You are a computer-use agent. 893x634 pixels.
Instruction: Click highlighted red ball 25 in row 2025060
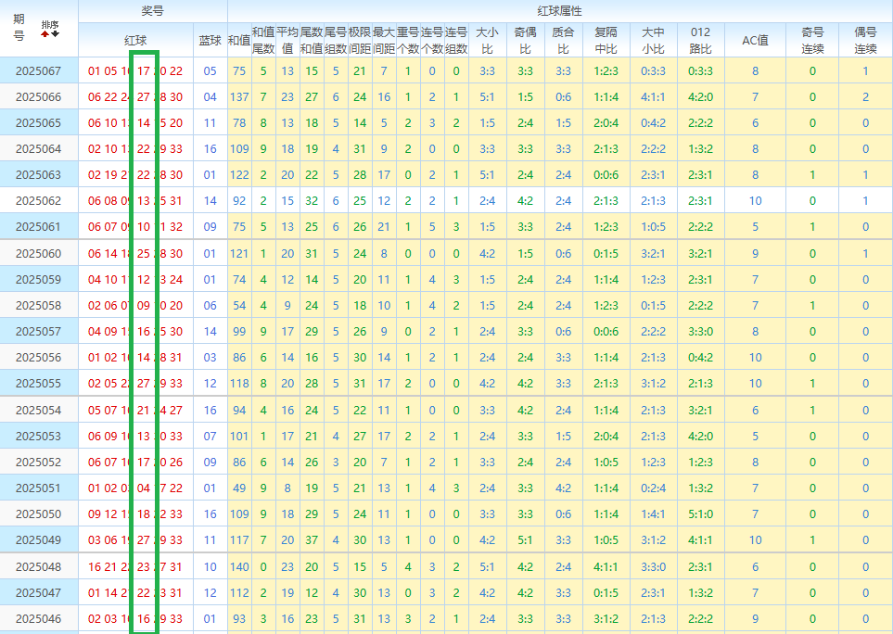[144, 254]
